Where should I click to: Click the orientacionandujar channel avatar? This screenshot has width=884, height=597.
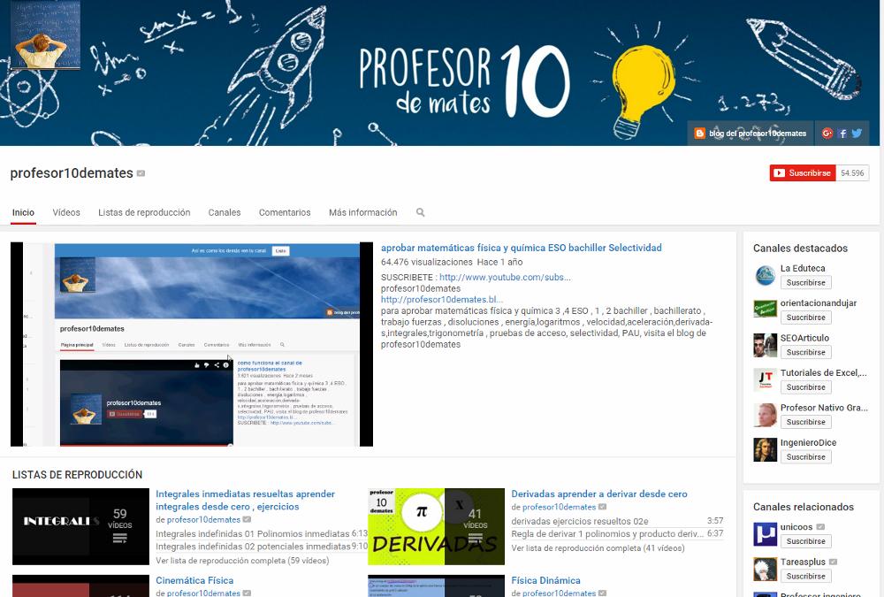click(x=765, y=310)
